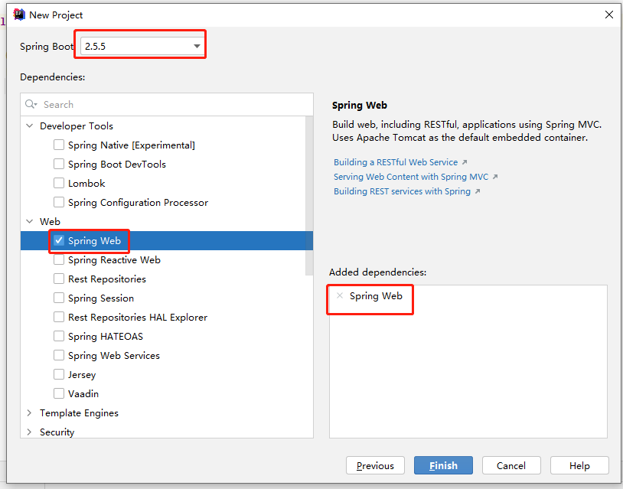The width and height of the screenshot is (623, 489).
Task: Click the Template Engines group label
Action: pyautogui.click(x=79, y=413)
